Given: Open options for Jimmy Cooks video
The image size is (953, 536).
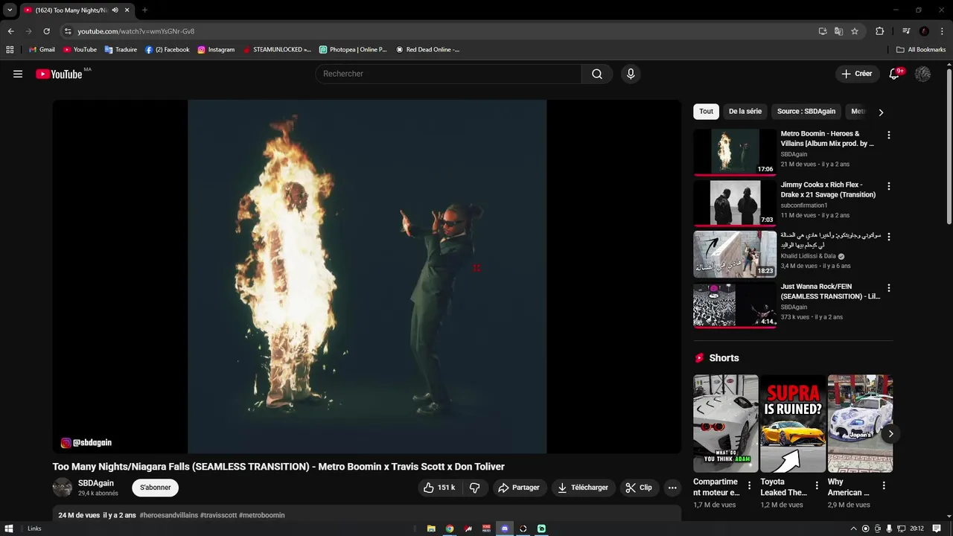Looking at the screenshot, I should click(x=888, y=186).
